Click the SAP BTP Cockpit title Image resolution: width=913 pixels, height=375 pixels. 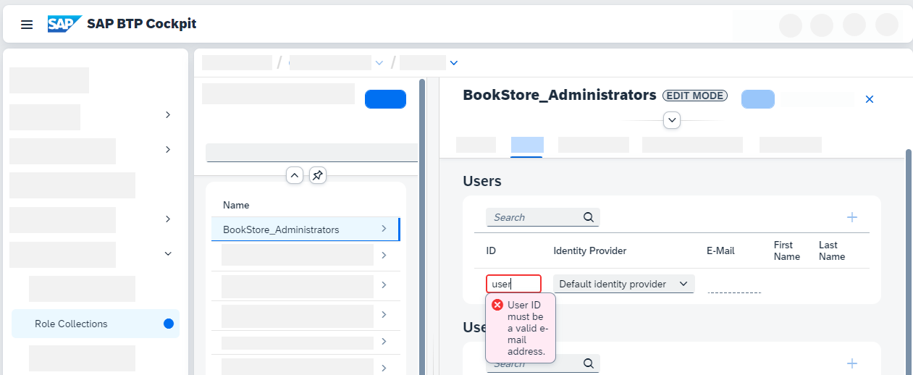click(x=142, y=24)
